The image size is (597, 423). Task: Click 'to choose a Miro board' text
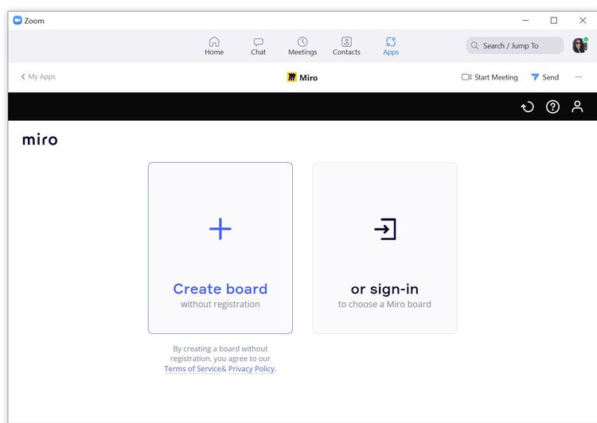(384, 305)
